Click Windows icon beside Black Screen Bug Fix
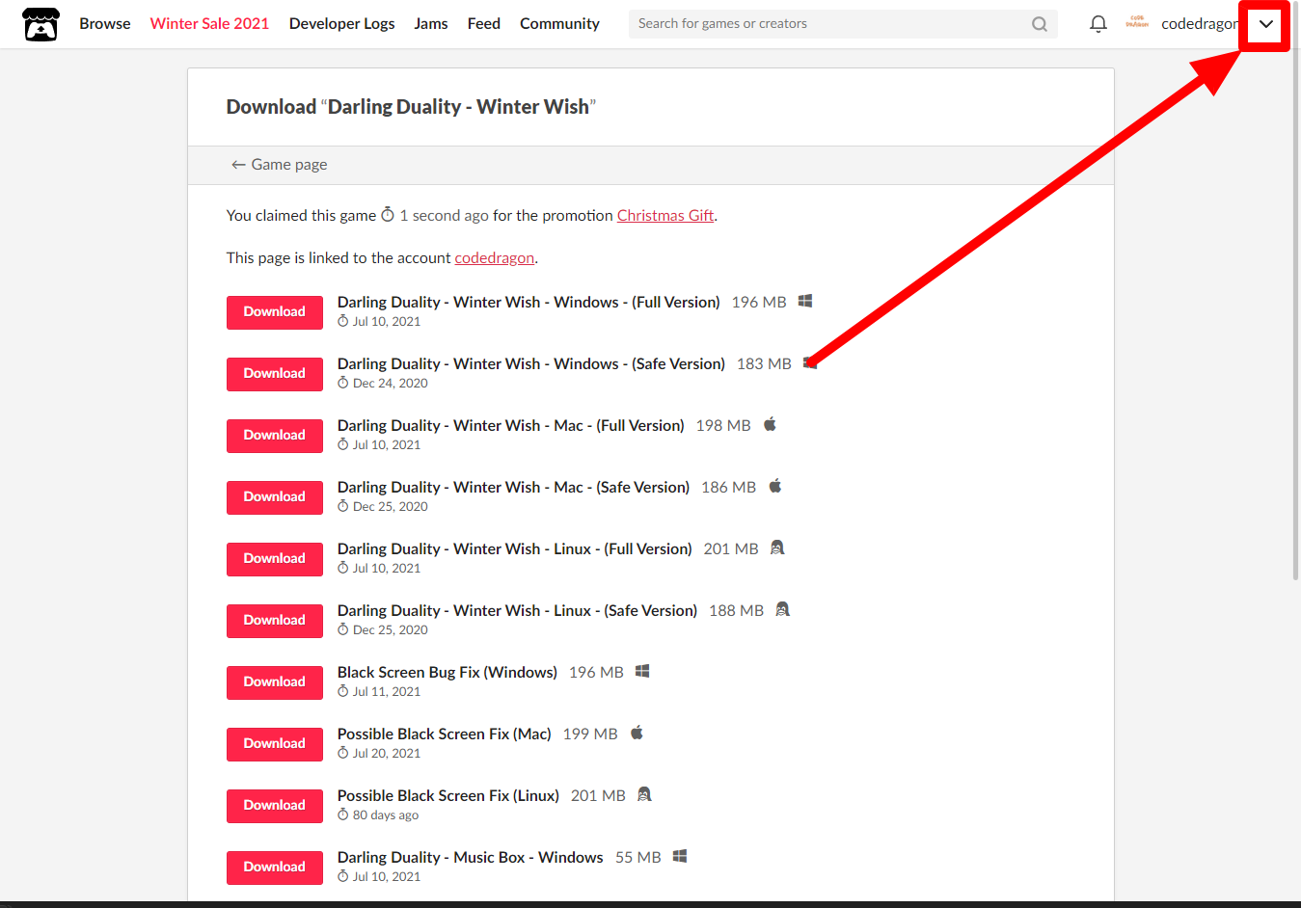Viewport: 1301px width, 908px height. pos(642,671)
